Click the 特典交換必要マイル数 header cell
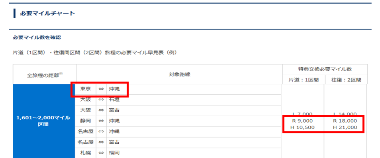Image resolution: width=380 pixels, height=158 pixels. pos(325,69)
